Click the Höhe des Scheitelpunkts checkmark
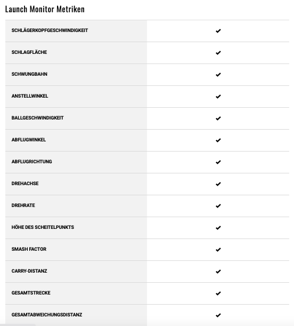The height and width of the screenshot is (326, 294). click(218, 228)
